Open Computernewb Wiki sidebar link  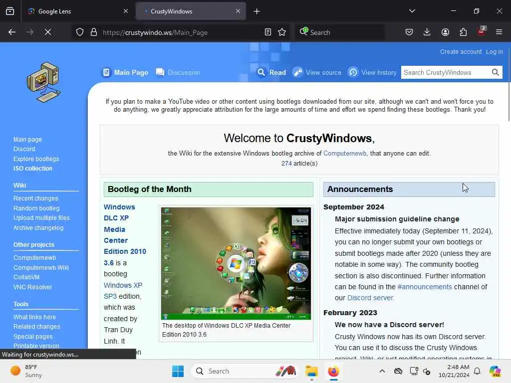point(41,267)
